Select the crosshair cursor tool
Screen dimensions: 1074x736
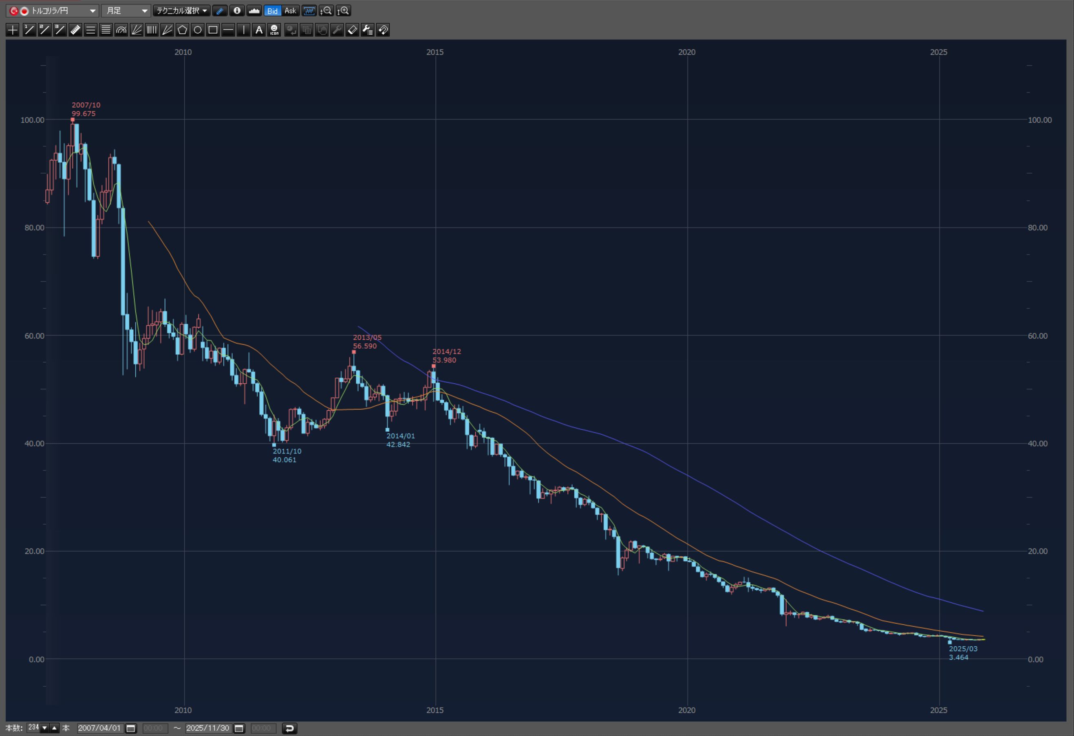point(13,30)
